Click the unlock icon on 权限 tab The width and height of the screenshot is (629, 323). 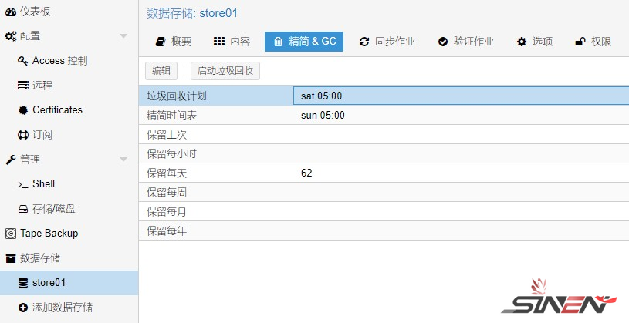[580, 42]
